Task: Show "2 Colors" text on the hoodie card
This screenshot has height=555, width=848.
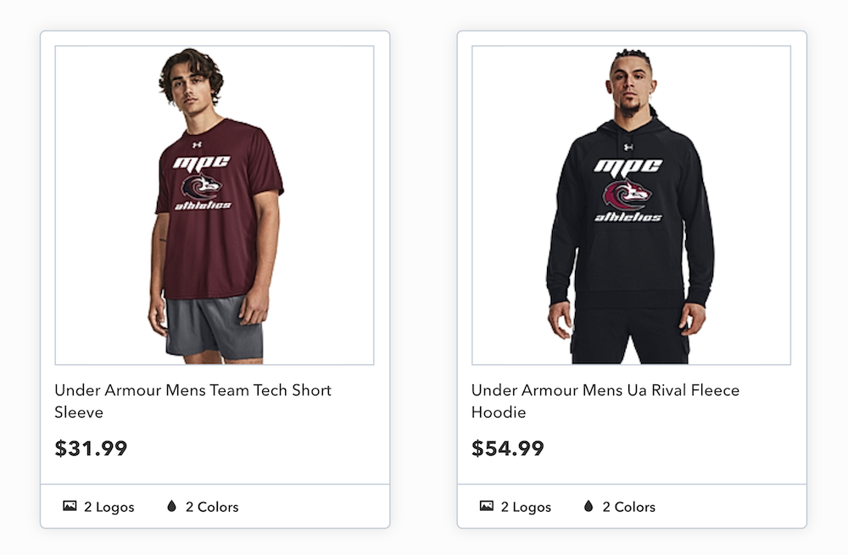Action: tap(628, 507)
